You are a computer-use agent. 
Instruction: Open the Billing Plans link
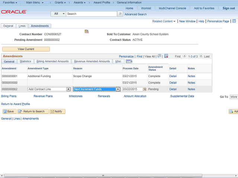coord(9,96)
